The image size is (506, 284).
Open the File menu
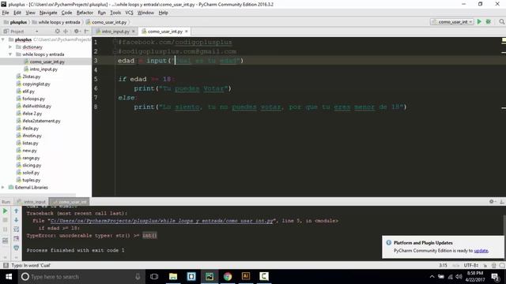6,13
